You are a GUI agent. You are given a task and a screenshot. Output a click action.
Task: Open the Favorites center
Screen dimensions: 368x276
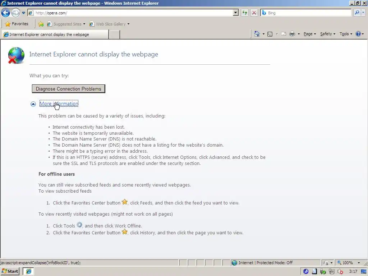pos(17,24)
